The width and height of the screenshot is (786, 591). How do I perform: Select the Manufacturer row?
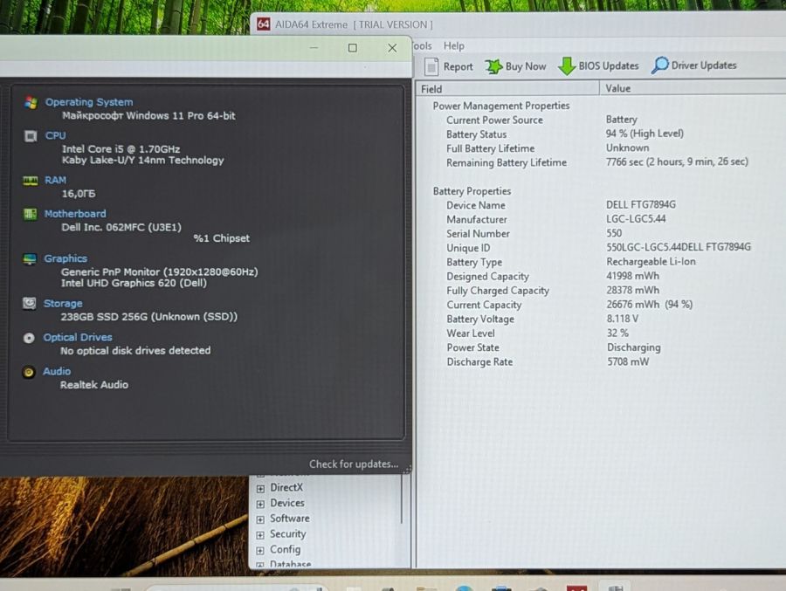[x=602, y=219]
